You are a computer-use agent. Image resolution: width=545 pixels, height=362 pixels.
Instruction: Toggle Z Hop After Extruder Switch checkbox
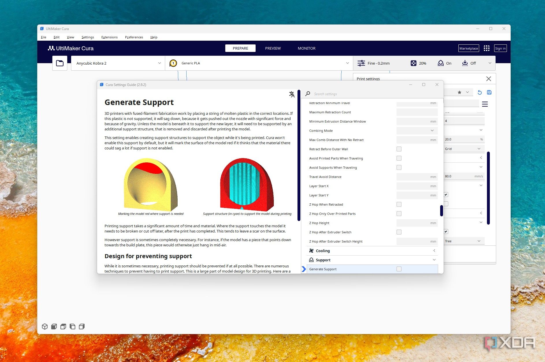point(399,232)
